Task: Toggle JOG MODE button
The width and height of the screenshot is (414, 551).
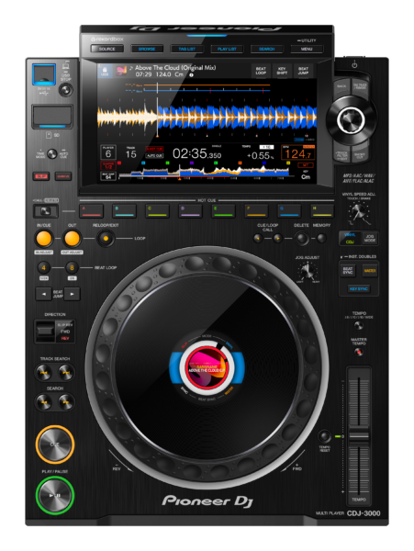Action: tap(370, 238)
